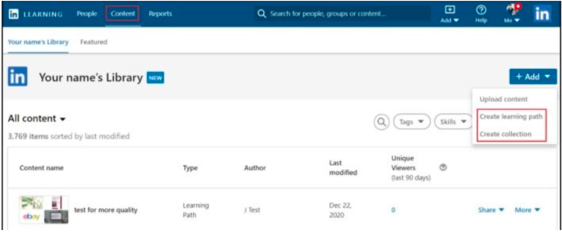Select Create learning path menu option

pos(511,117)
